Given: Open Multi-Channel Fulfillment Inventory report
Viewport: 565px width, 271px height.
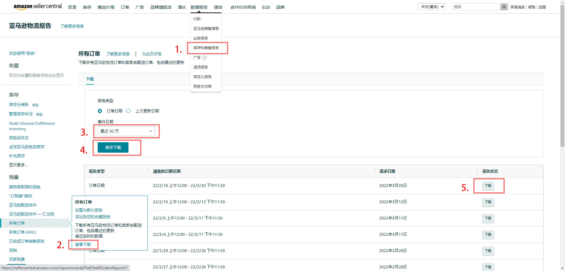Looking at the screenshot, I should coord(32,126).
